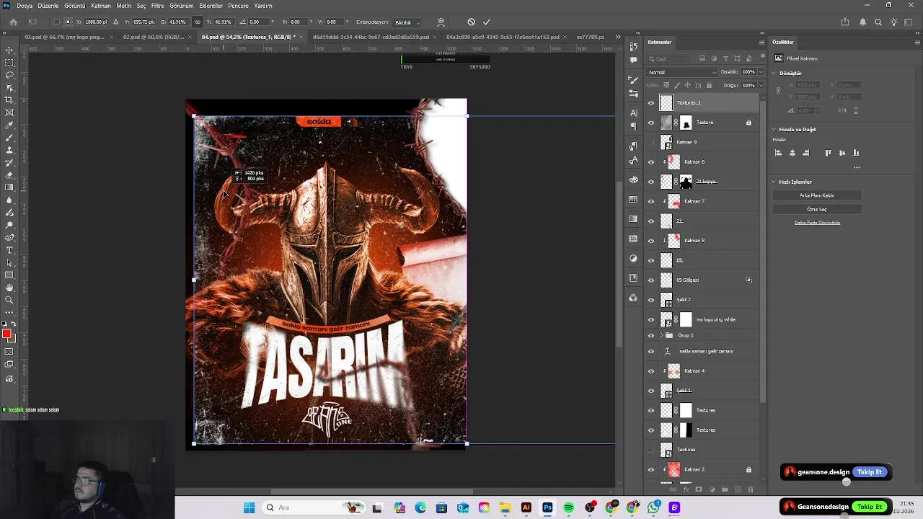Click the Özne Seç button
This screenshot has height=519, width=923.
816,209
